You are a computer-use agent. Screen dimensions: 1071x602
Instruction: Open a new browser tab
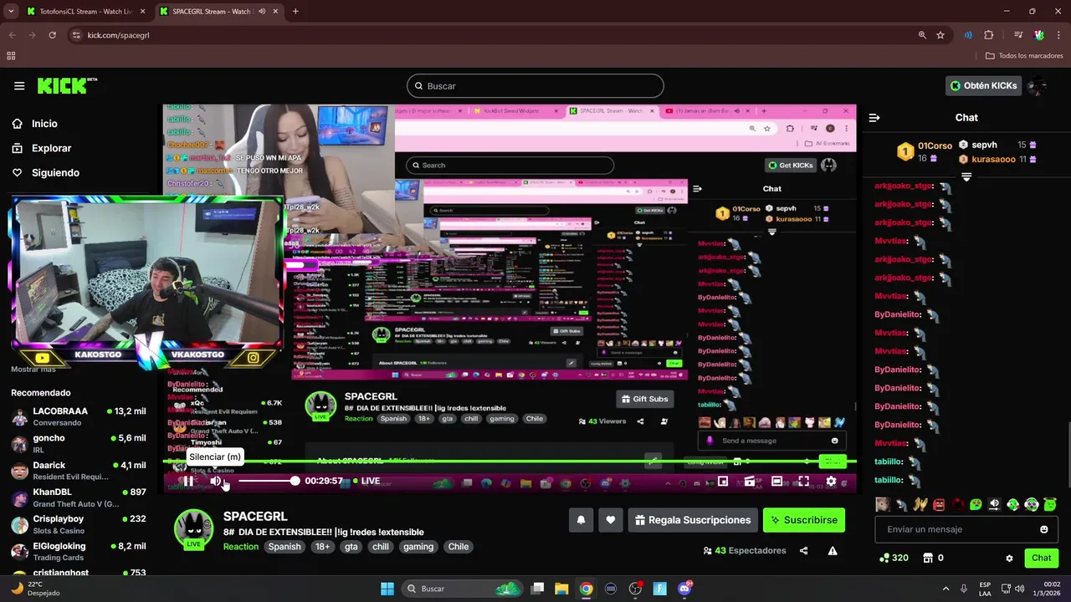pyautogui.click(x=295, y=12)
